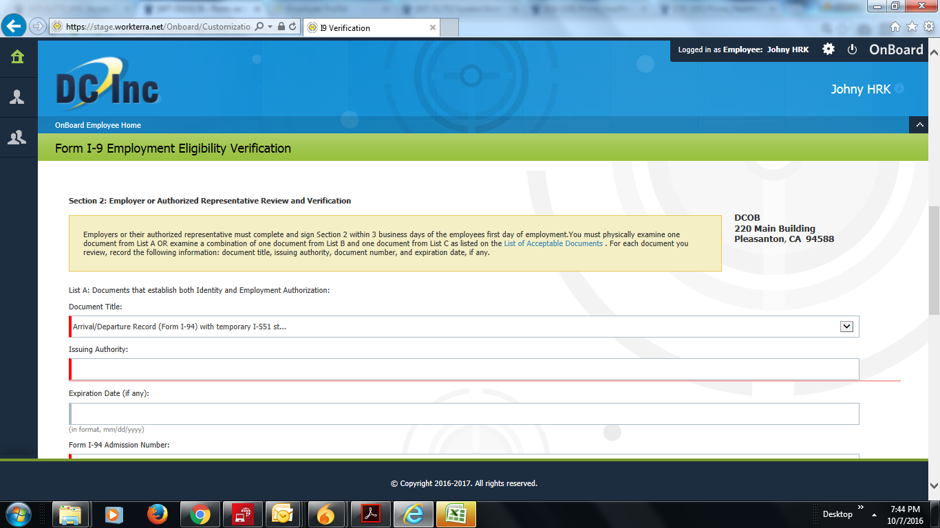Image resolution: width=940 pixels, height=528 pixels.
Task: Click the page vertical scrollbar thumb
Action: click(x=934, y=261)
